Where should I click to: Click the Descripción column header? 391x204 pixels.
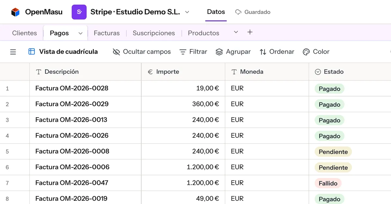(x=85, y=72)
